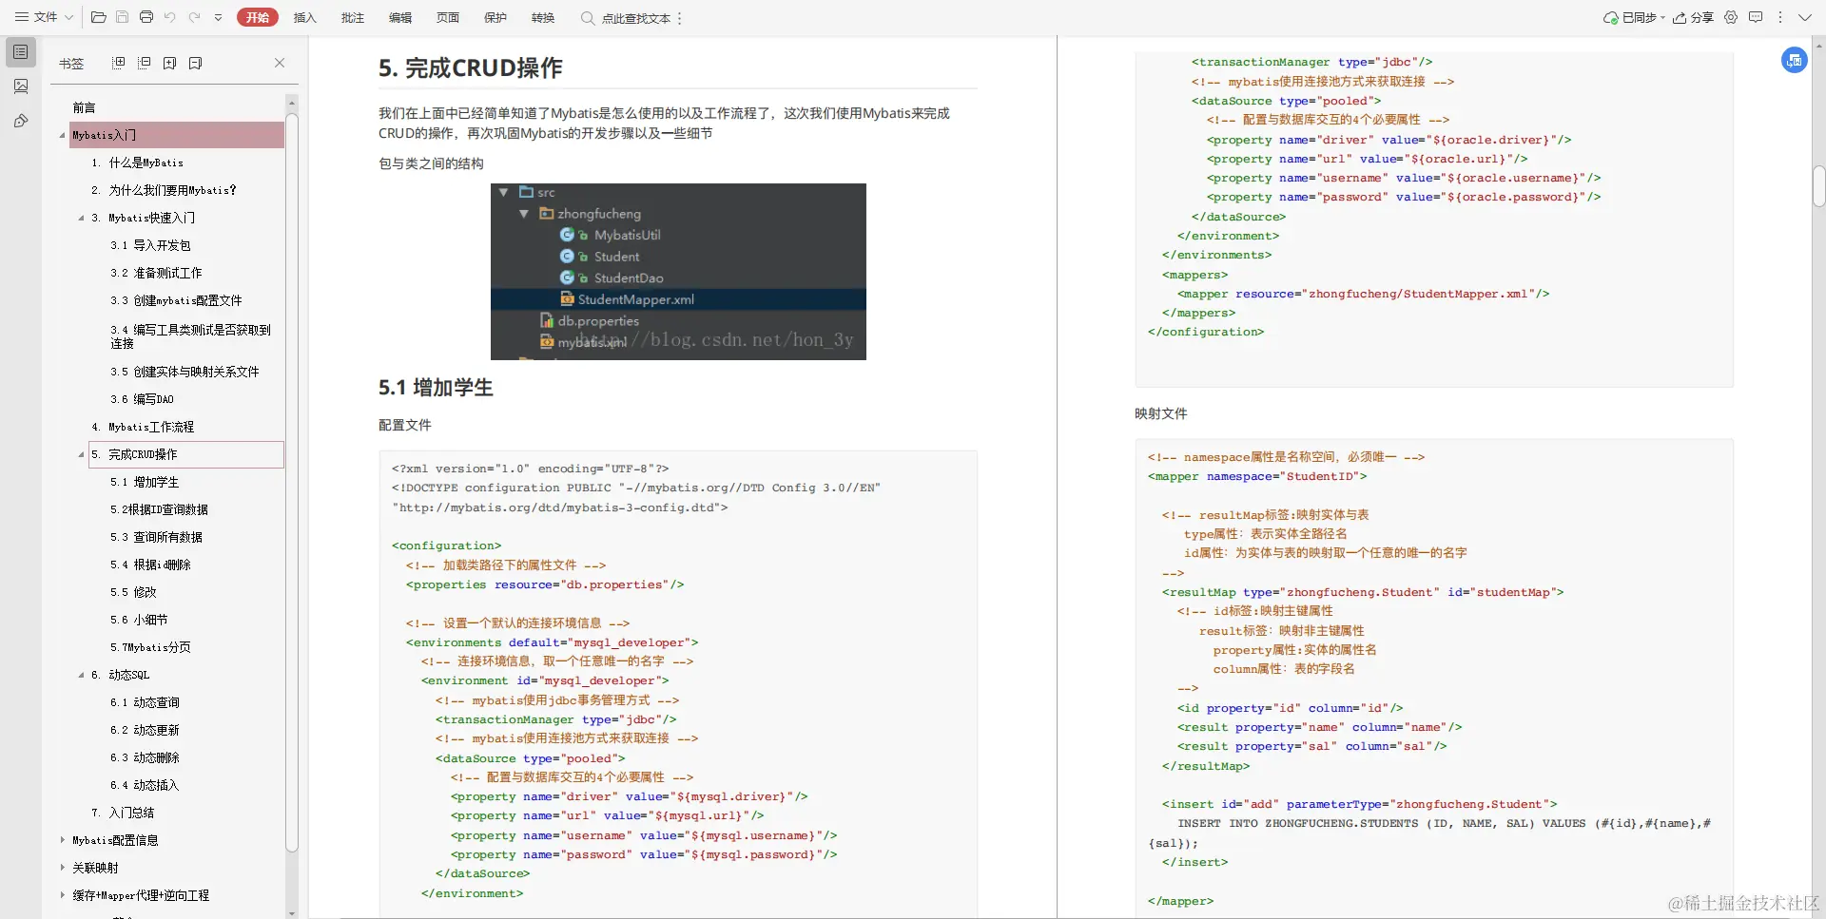Open thumbnails panel icon in left sidebar
Image resolution: width=1826 pixels, height=919 pixels.
(21, 86)
